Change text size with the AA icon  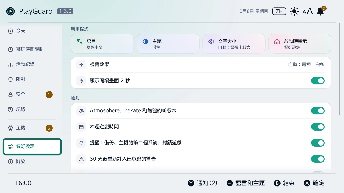click(307, 11)
